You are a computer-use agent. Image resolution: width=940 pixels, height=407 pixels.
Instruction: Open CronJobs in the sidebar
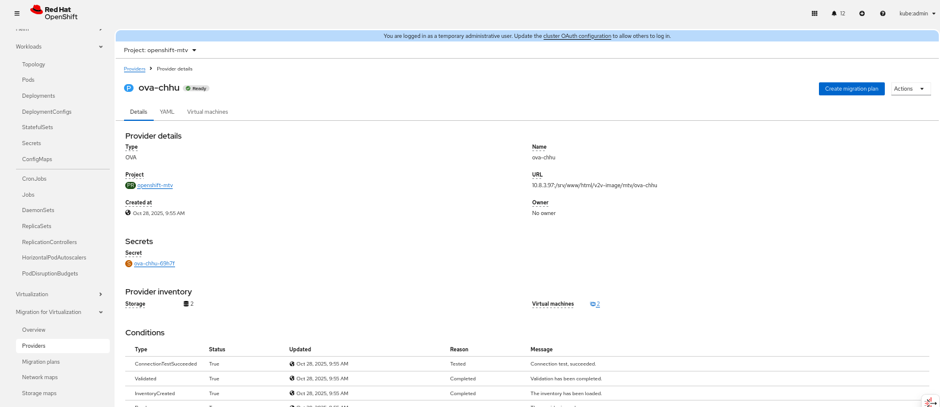[34, 178]
